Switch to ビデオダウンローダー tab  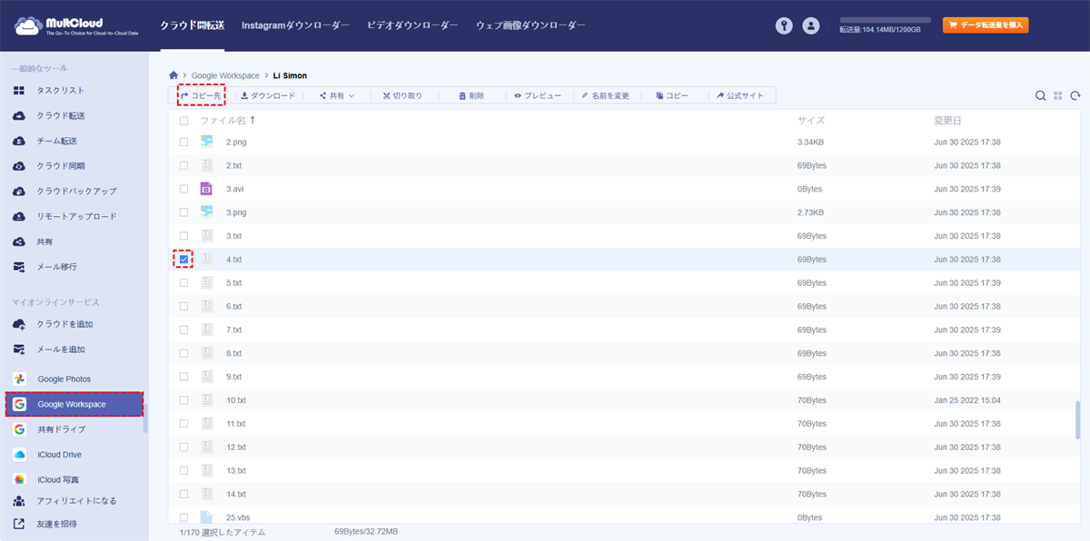pos(412,26)
